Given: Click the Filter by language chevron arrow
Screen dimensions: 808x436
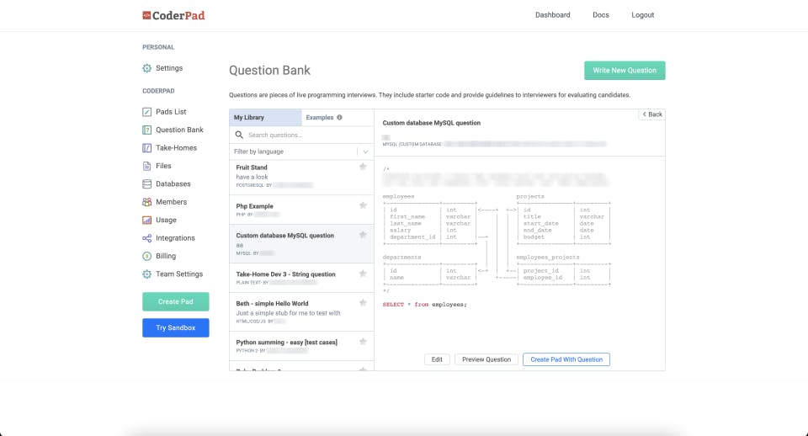Looking at the screenshot, I should (365, 152).
